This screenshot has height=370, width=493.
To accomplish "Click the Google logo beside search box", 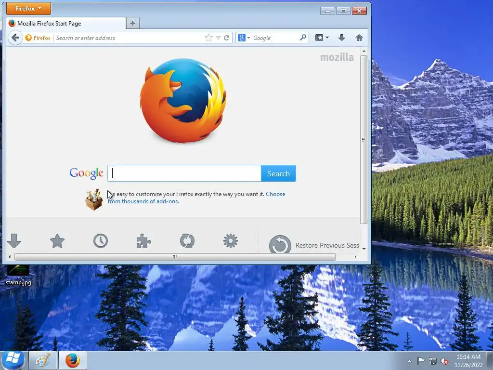I will tap(87, 173).
